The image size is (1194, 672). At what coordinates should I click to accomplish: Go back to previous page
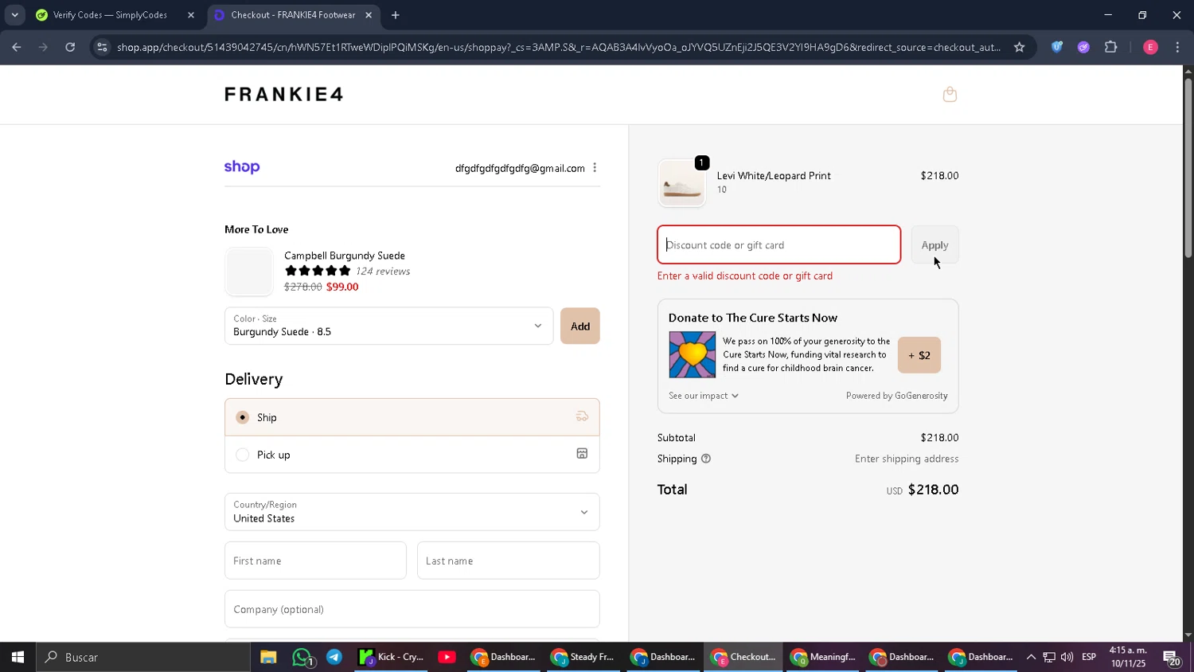[17, 47]
